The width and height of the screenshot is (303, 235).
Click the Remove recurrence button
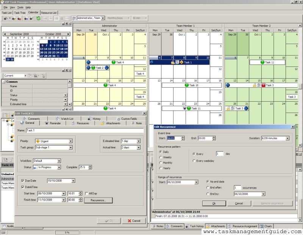pos(272,203)
